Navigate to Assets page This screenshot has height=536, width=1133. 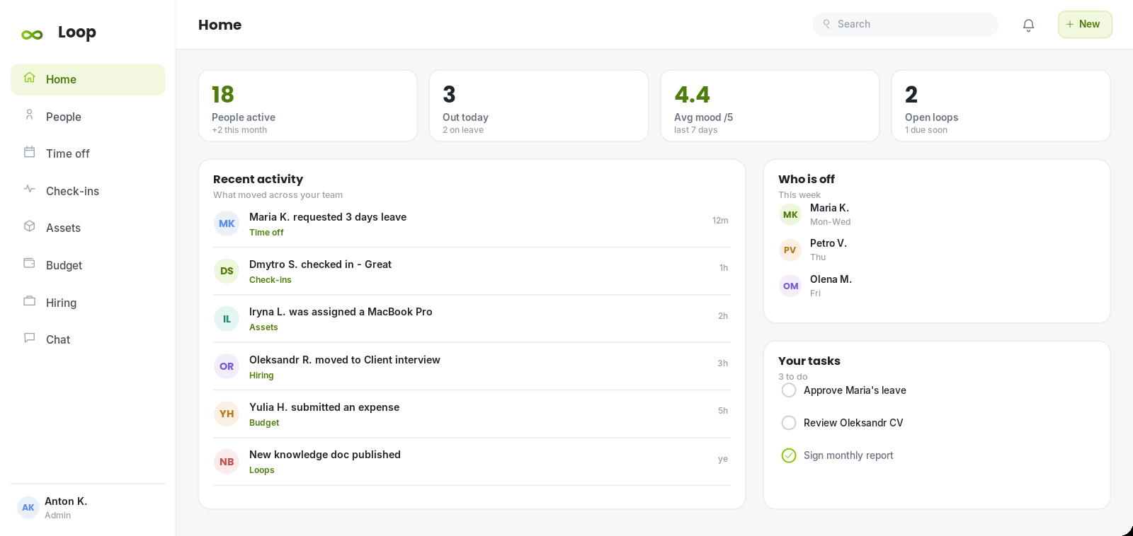88,228
